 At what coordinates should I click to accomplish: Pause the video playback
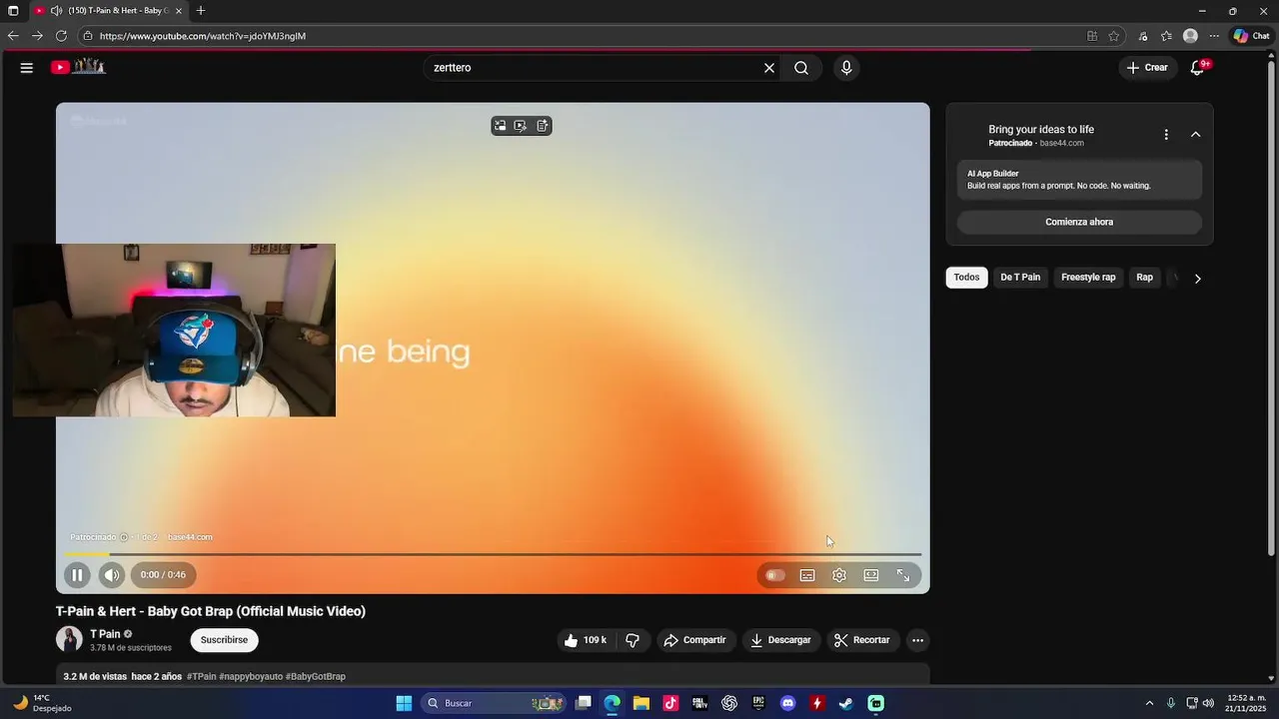point(77,575)
